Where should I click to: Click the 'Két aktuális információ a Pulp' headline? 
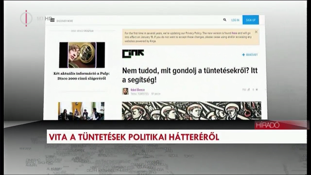coord(82,76)
